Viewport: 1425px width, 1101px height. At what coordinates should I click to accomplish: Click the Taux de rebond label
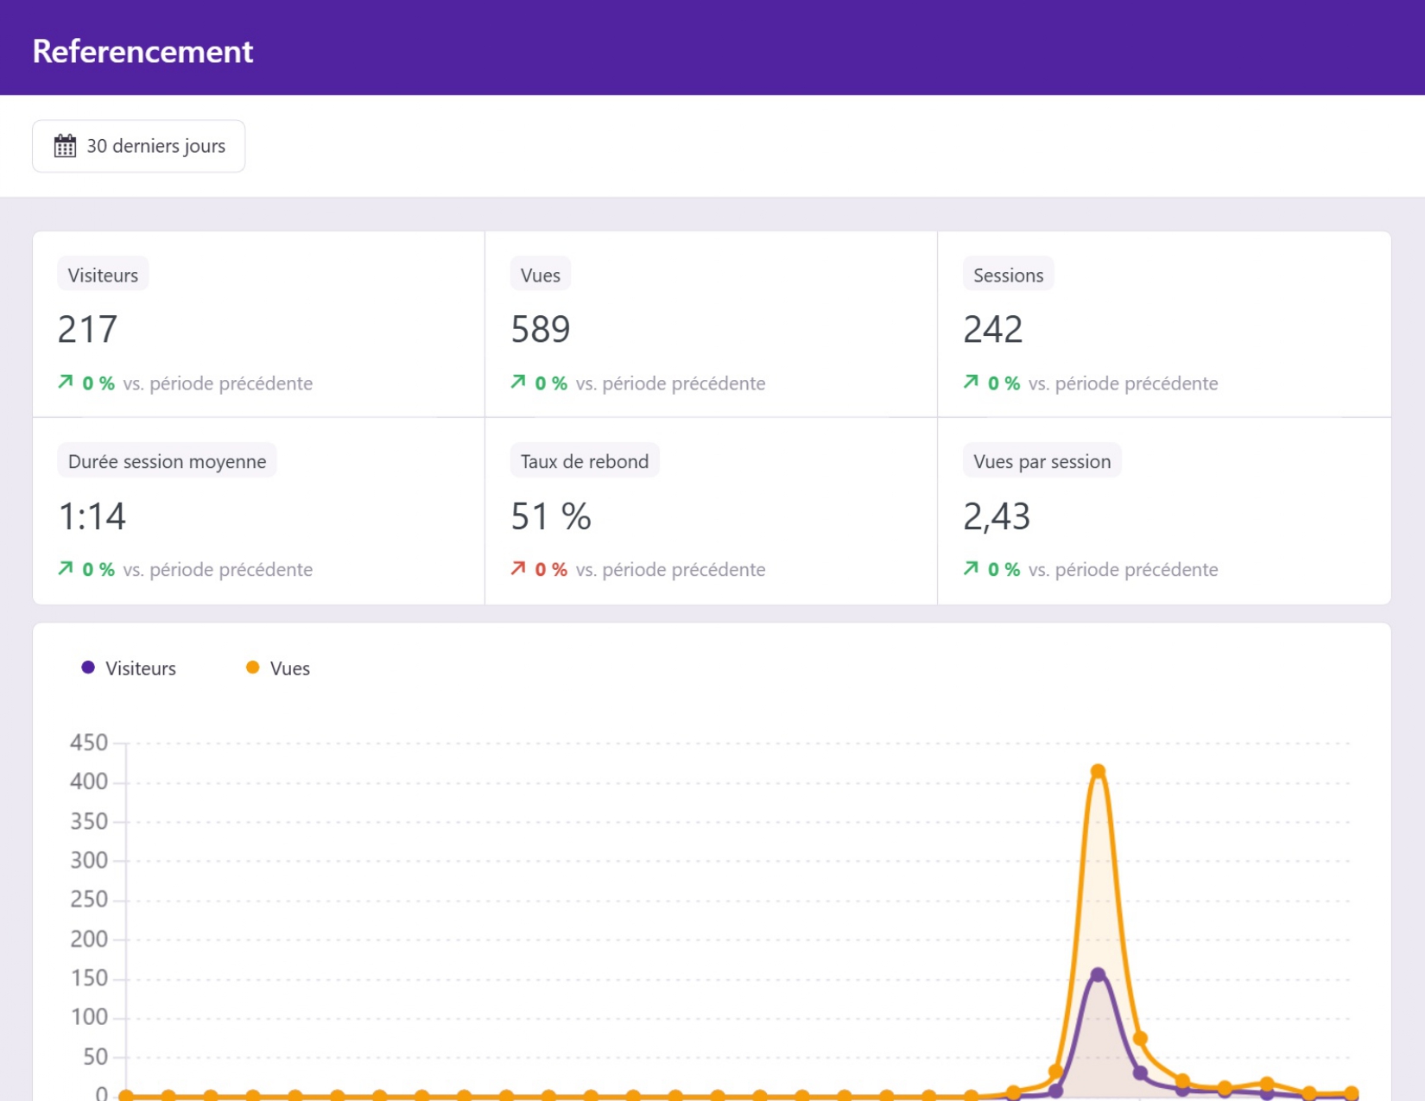[585, 461]
